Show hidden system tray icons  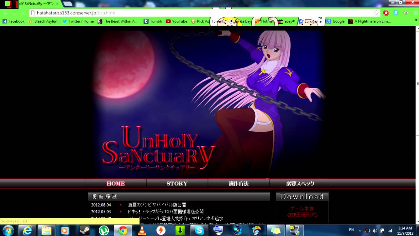click(x=360, y=230)
